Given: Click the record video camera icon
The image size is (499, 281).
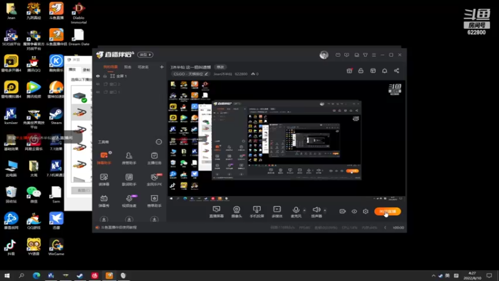Looking at the screenshot, I should pyautogui.click(x=342, y=211).
